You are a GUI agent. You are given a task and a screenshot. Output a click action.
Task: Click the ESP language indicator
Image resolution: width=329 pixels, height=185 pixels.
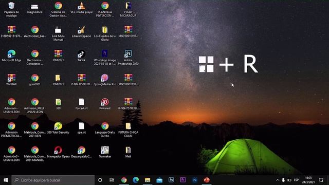point(296,180)
